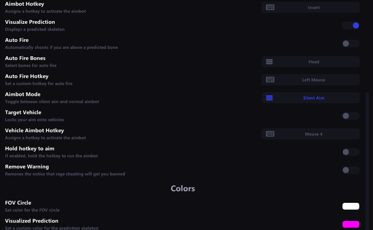Click the keyboard icon for Auto Fire Hotkey

[270, 80]
